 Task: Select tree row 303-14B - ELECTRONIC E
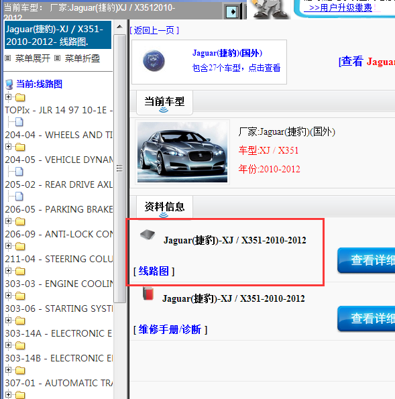pyautogui.click(x=59, y=358)
